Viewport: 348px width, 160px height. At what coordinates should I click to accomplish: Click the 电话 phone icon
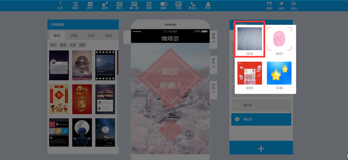178,5
